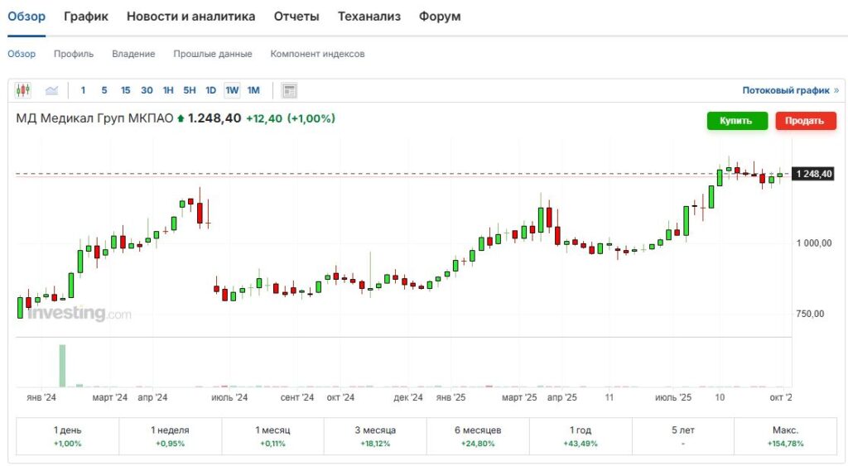Open the Теханализ tab
This screenshot has height=466, width=848.
[x=369, y=17]
